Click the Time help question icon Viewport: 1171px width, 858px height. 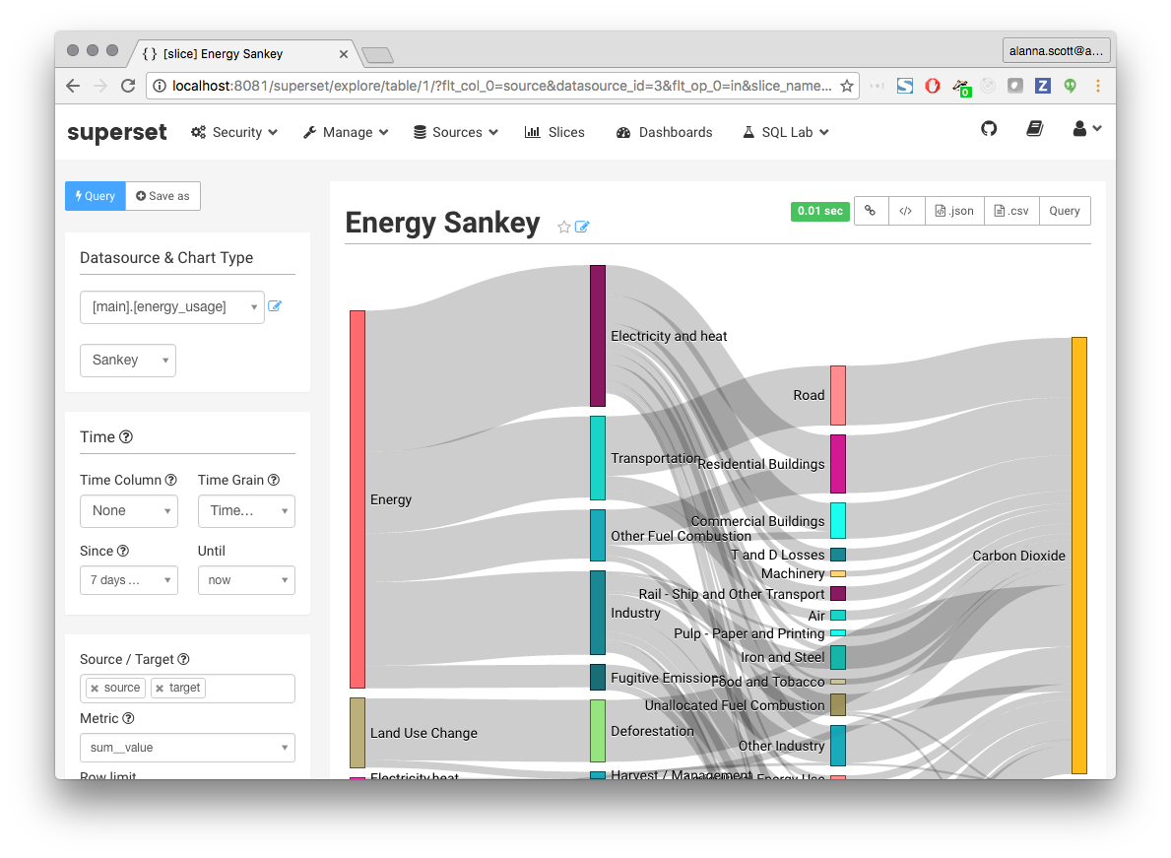[126, 437]
